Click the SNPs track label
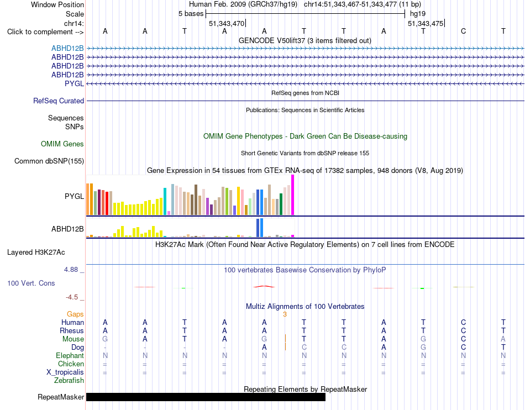This screenshot has width=525, height=410. coord(75,127)
